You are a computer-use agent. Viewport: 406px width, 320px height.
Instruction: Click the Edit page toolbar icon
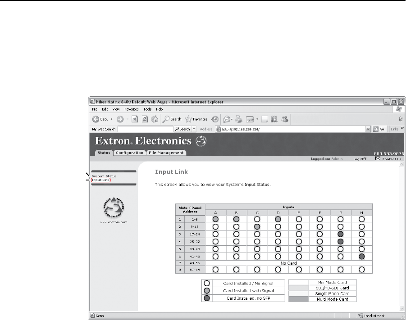250,120
